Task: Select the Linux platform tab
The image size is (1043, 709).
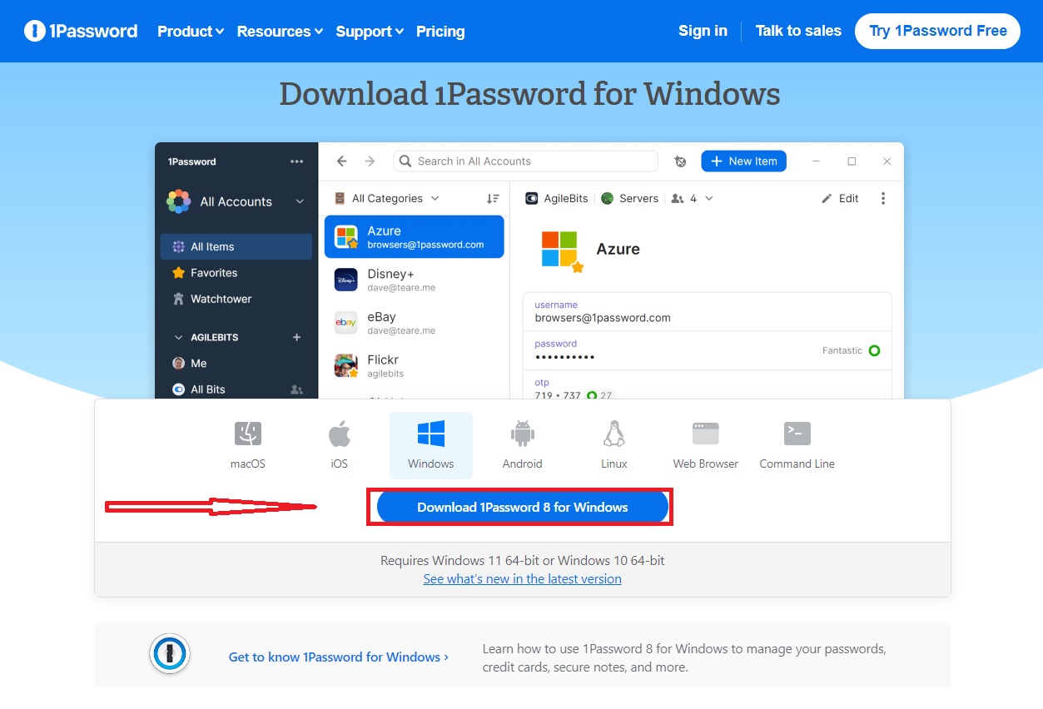Action: [614, 445]
